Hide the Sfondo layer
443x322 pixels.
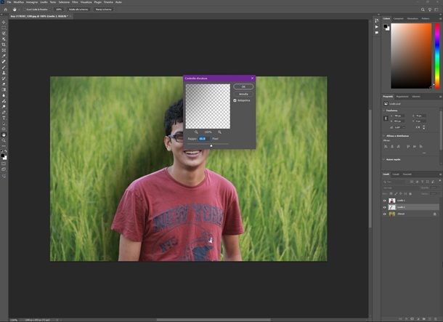pyautogui.click(x=384, y=214)
